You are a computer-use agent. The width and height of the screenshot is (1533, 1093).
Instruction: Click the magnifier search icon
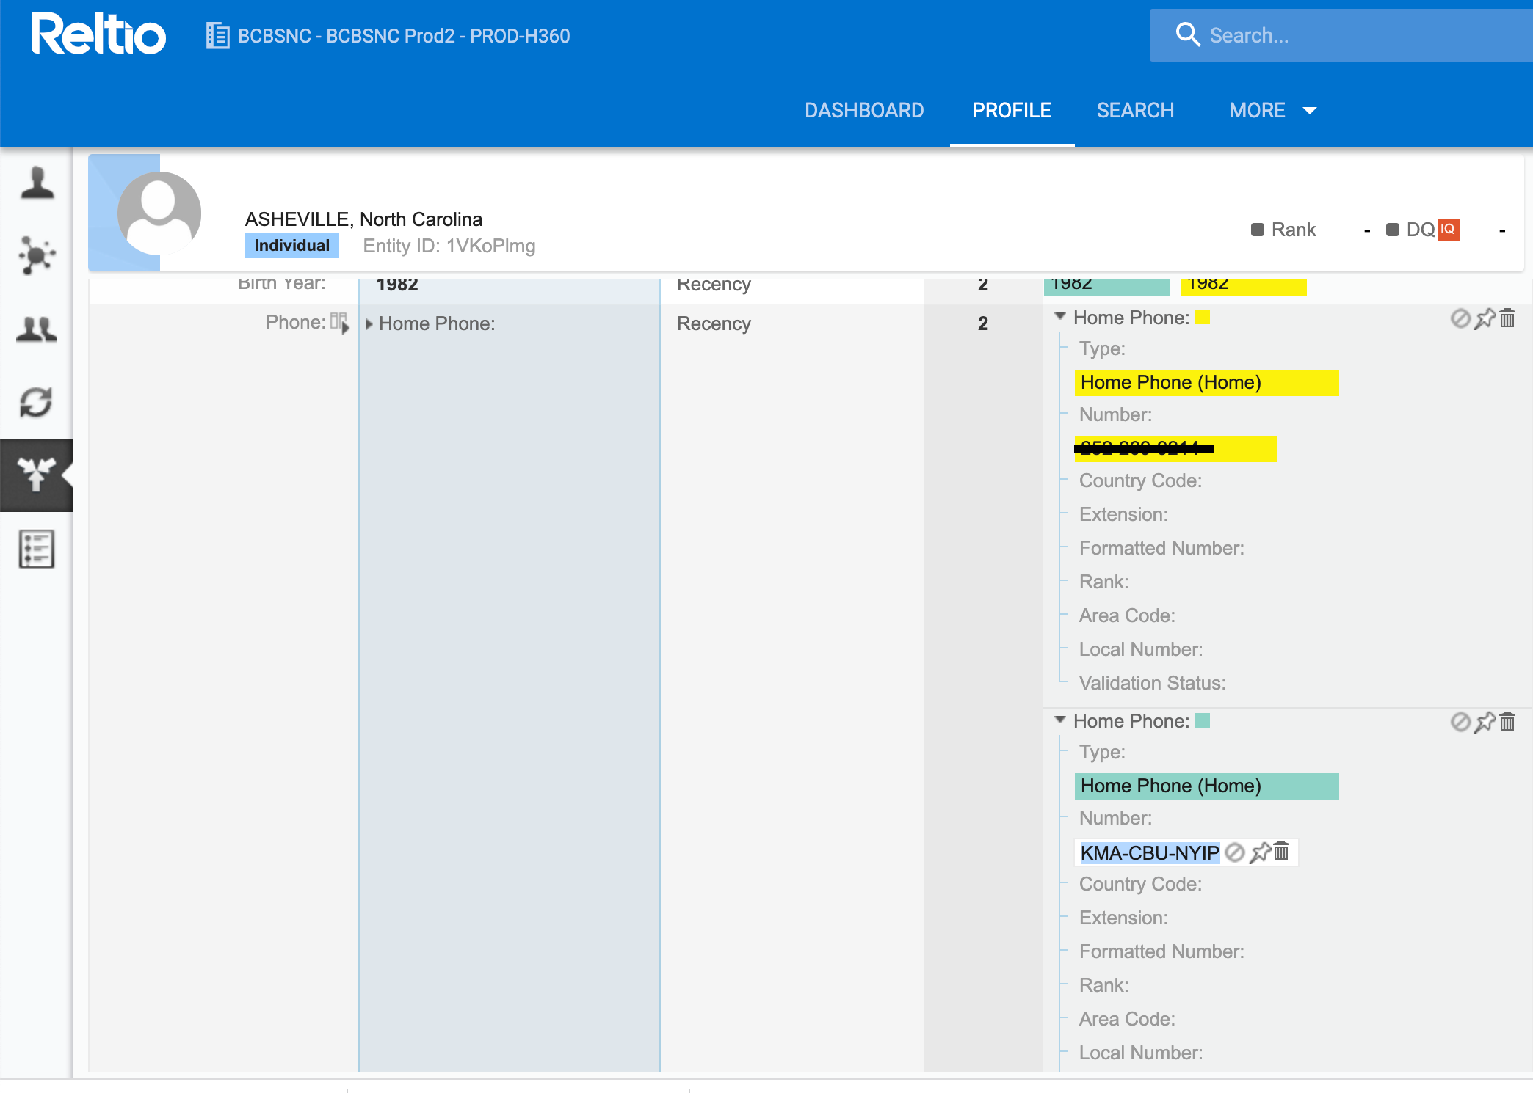1187,34
